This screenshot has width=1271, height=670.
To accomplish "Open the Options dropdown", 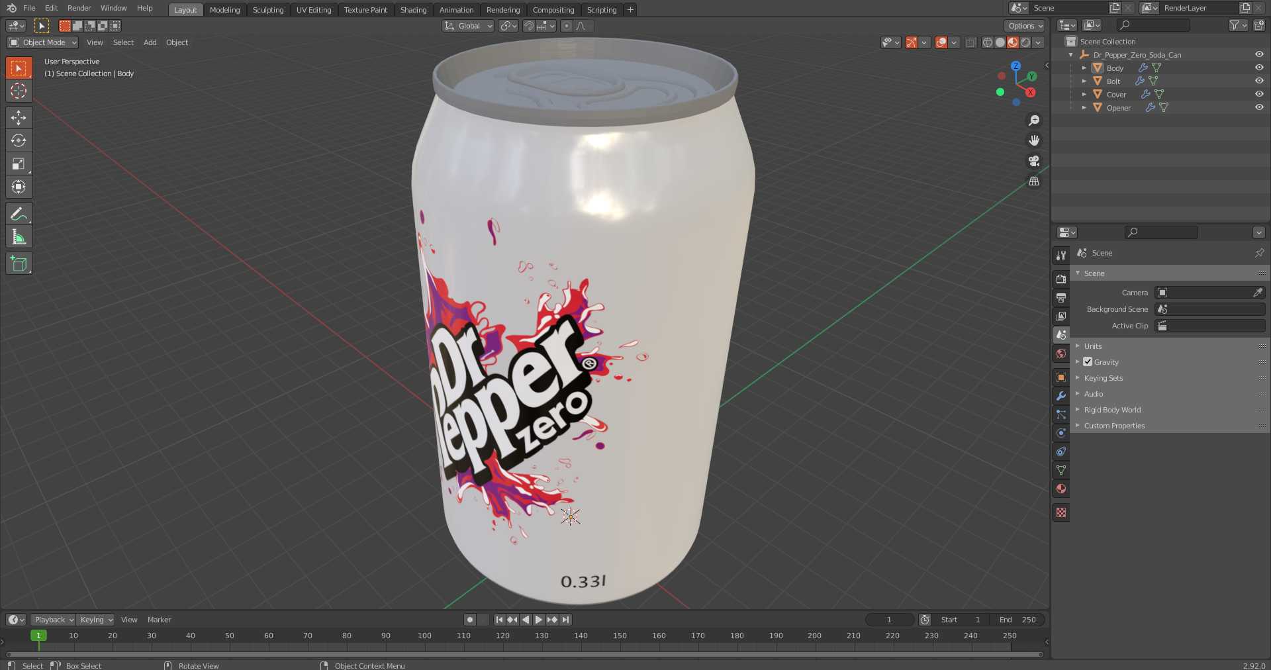I will pyautogui.click(x=1025, y=26).
